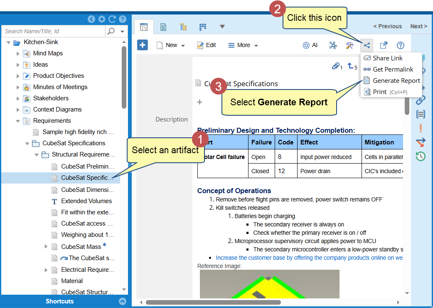This screenshot has height=308, width=433.
Task: Expand the Mind Maps folder
Action: pos(18,53)
